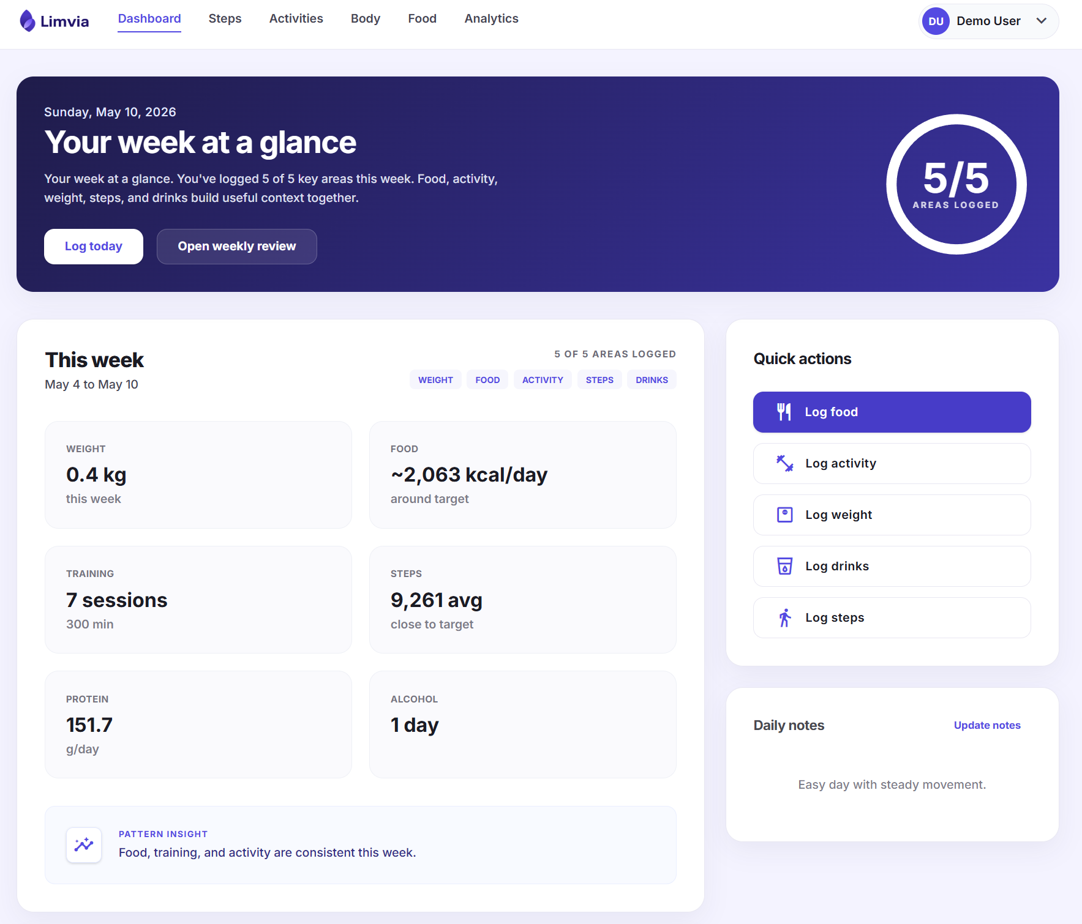
Task: Click the ACTIVITY area chip
Action: 543,380
